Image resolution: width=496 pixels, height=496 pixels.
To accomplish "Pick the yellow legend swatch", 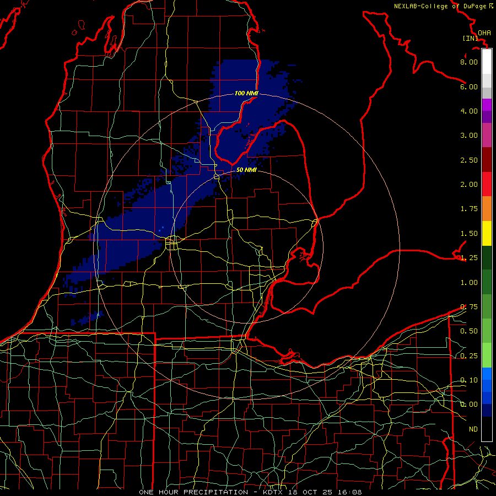I will 487,233.
